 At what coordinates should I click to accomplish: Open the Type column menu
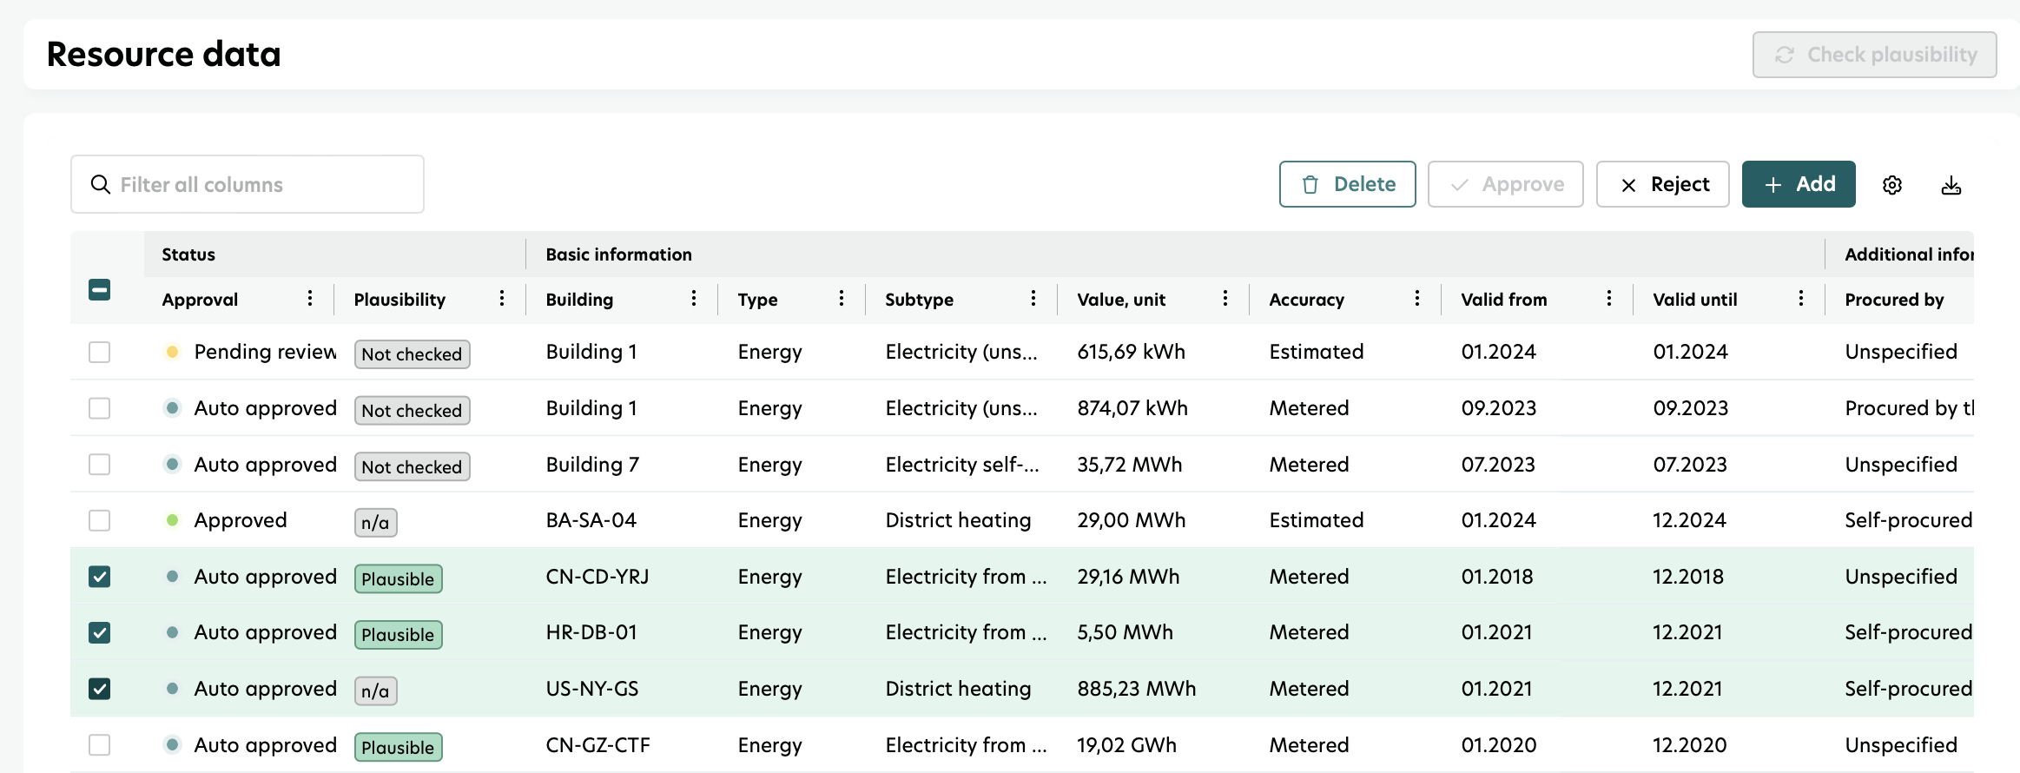pos(842,299)
